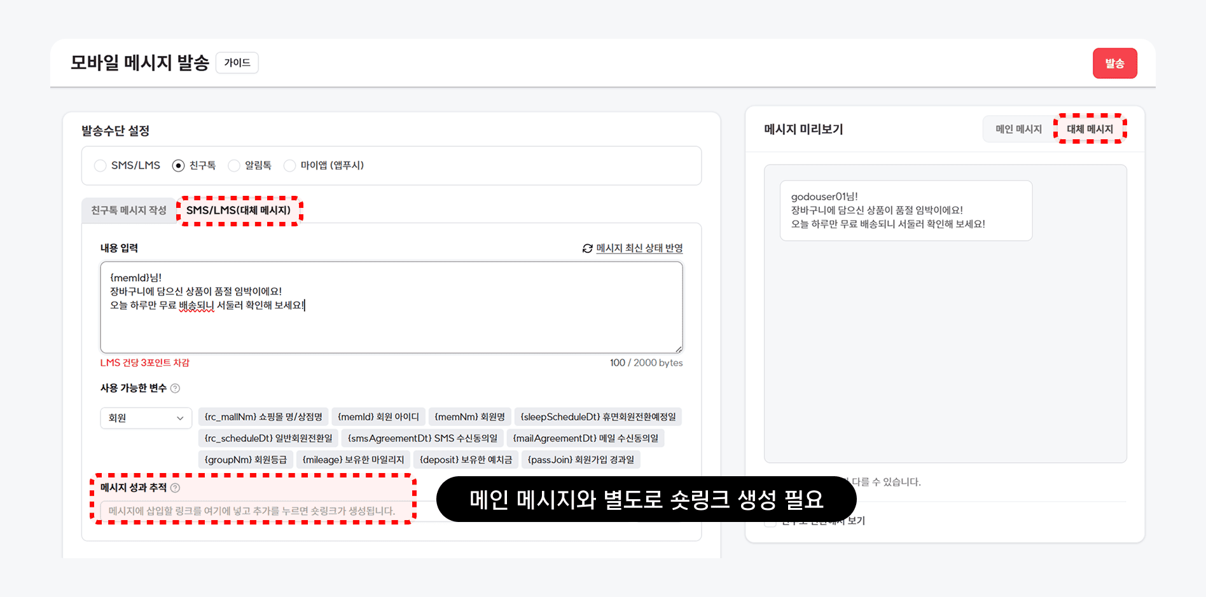Click the LMS 건당 3포인트 차감 notice
Viewport: 1206px width, 597px height.
[x=145, y=363]
